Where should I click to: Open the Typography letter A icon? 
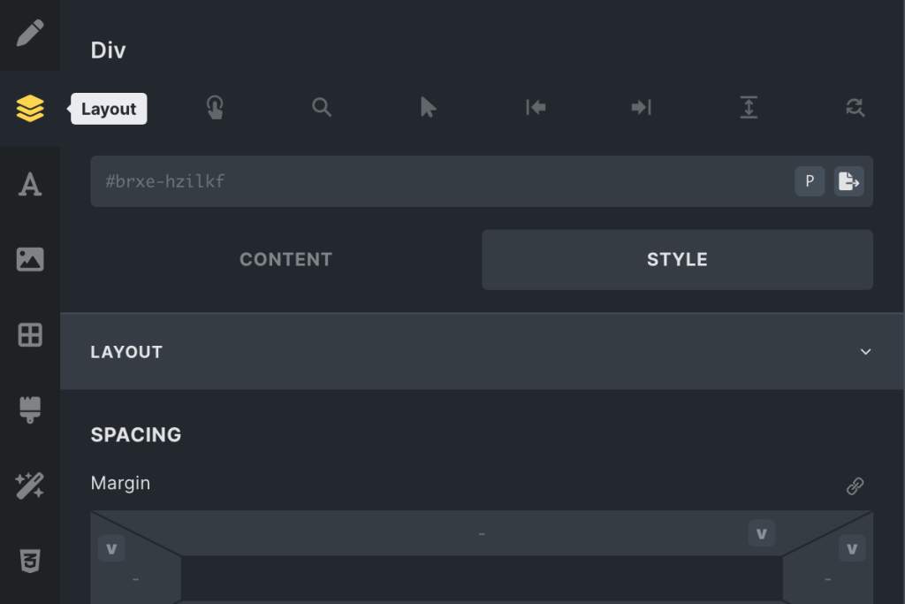tap(30, 184)
